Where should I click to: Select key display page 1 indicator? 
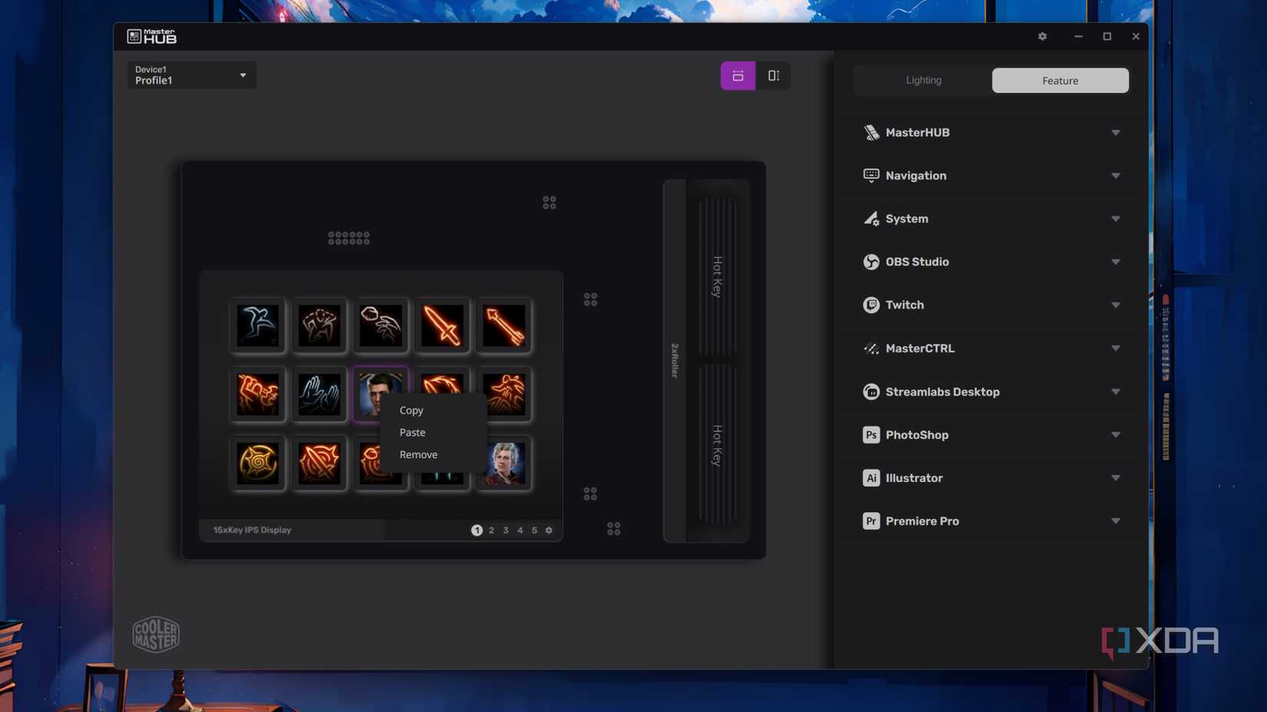477,530
